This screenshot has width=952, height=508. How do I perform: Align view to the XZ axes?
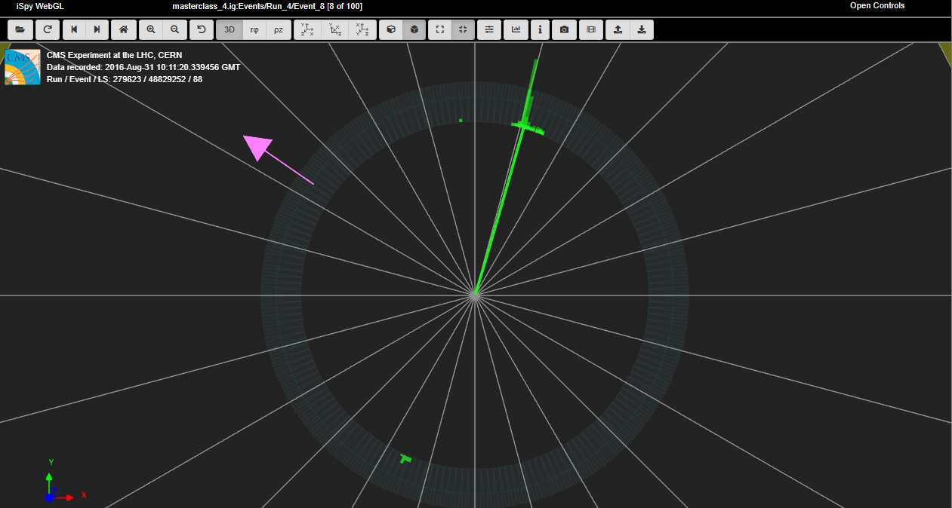(335, 29)
